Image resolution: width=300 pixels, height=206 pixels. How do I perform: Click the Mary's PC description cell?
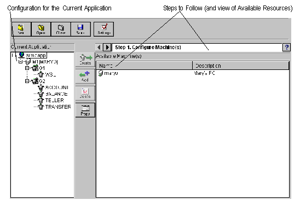(x=204, y=73)
